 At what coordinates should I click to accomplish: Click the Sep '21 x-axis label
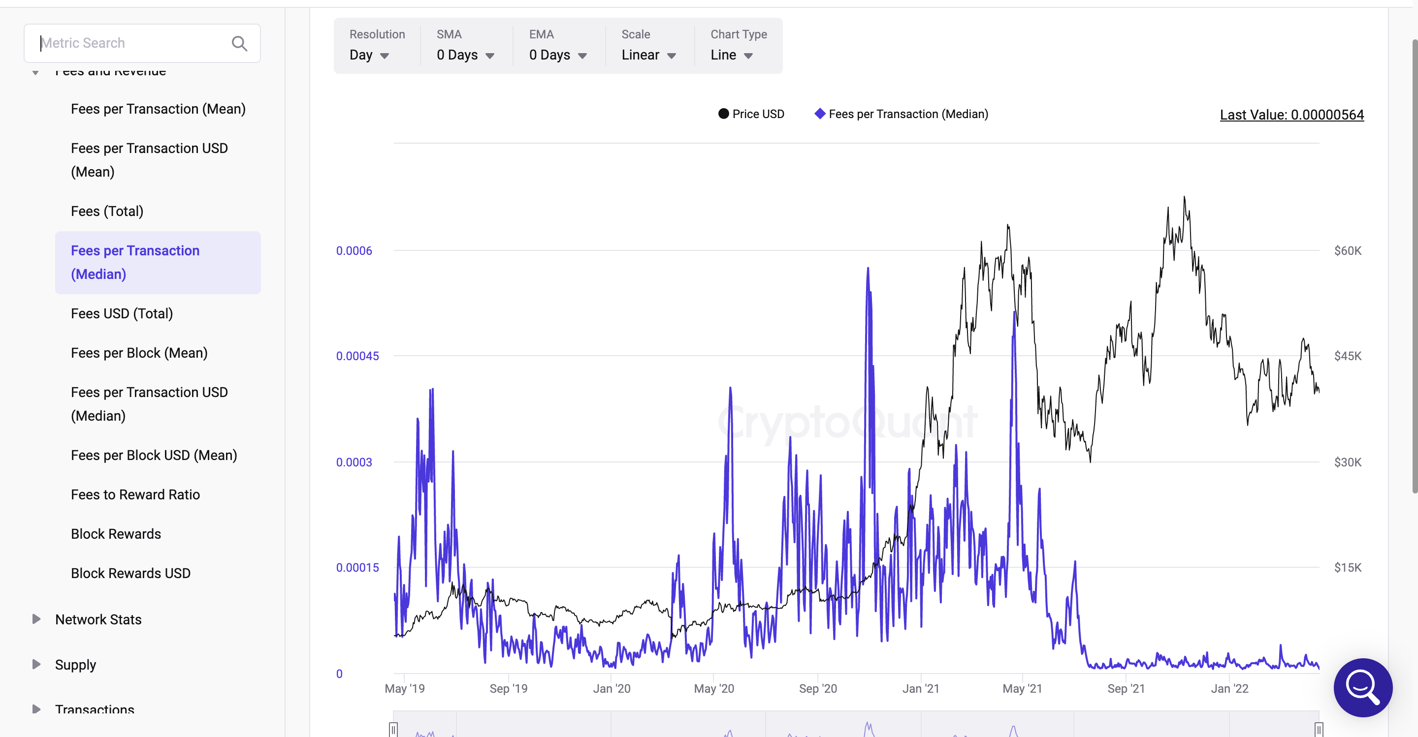tap(1126, 689)
